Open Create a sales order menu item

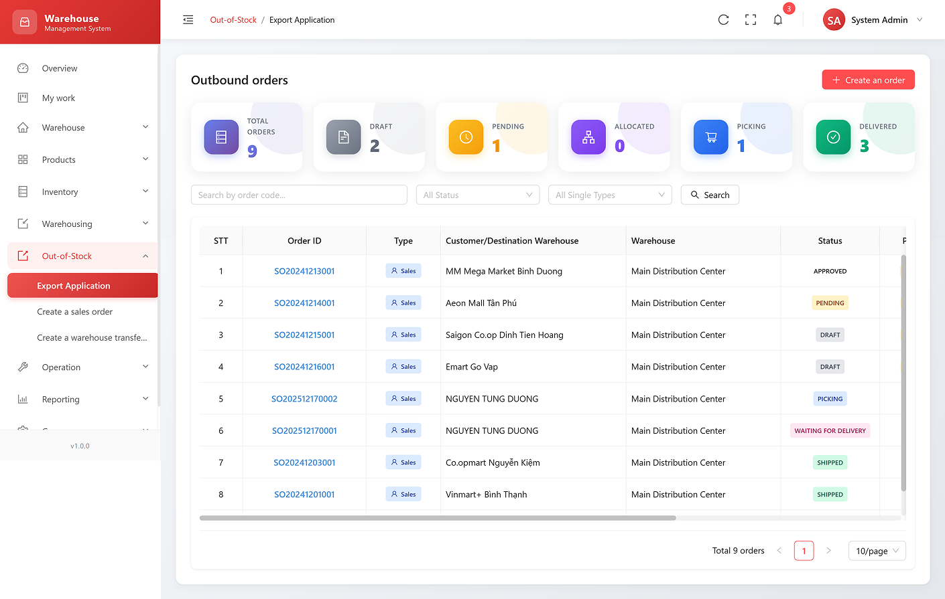pos(75,312)
